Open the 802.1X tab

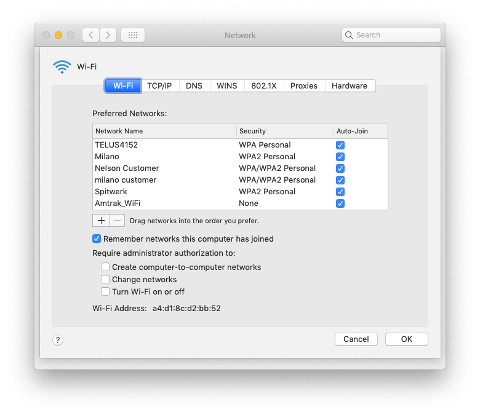[264, 85]
